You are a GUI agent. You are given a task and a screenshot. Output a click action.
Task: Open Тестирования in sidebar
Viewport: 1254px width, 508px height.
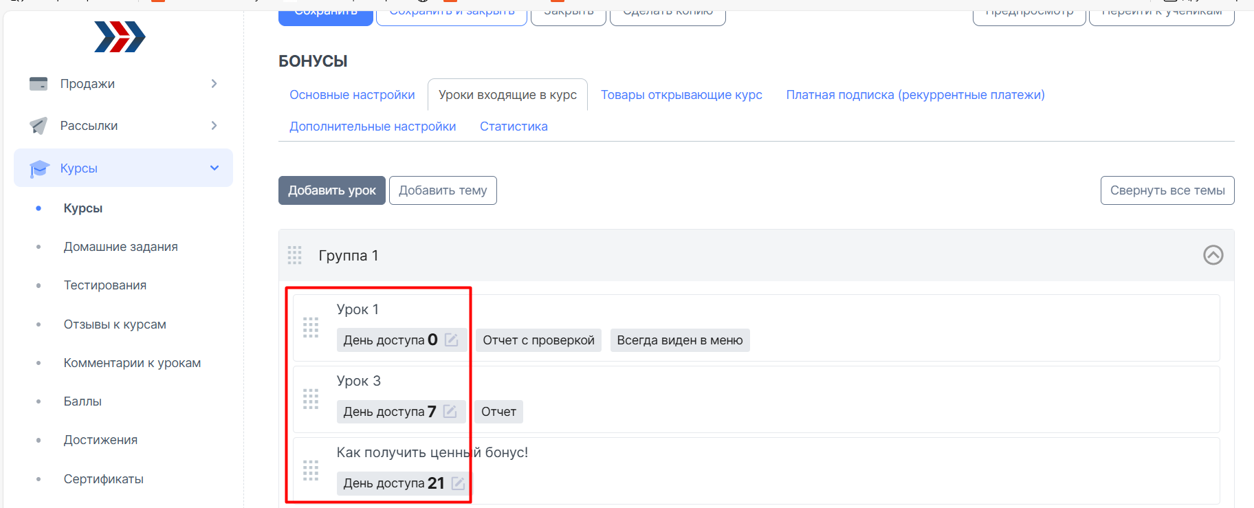105,285
